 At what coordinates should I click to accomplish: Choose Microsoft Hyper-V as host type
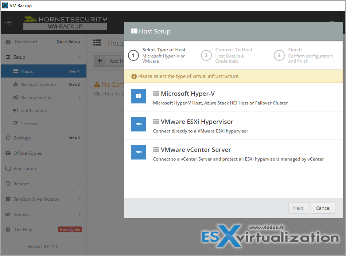click(233, 97)
